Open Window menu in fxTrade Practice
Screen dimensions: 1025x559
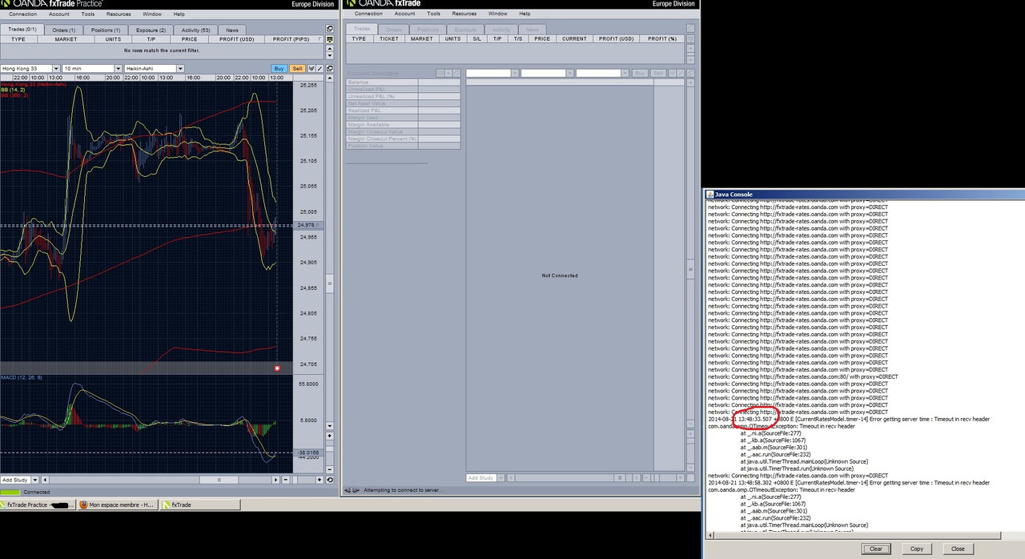[151, 14]
